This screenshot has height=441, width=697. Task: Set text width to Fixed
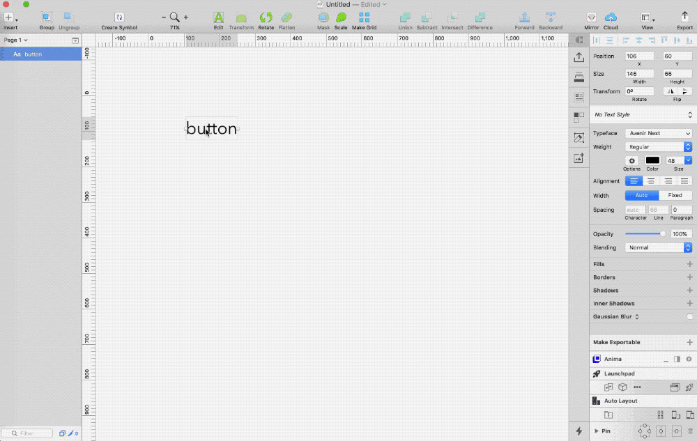pyautogui.click(x=675, y=195)
